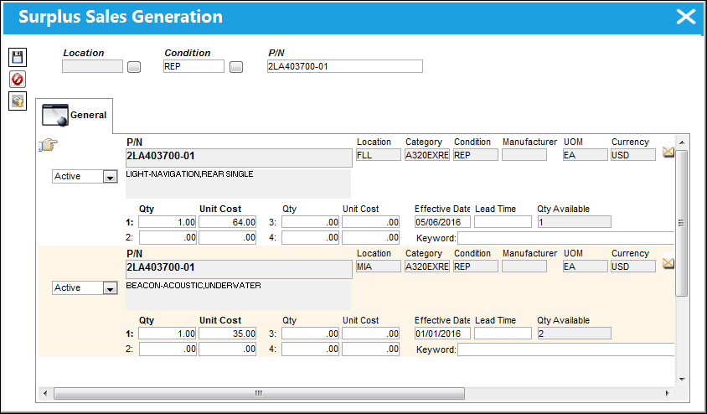This screenshot has height=414, width=707.
Task: Click Effective Date field 01/01/2016
Action: 442,334
